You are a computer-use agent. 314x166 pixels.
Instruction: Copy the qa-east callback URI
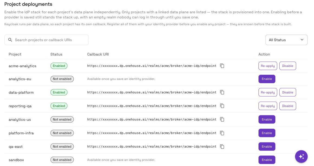222,147
